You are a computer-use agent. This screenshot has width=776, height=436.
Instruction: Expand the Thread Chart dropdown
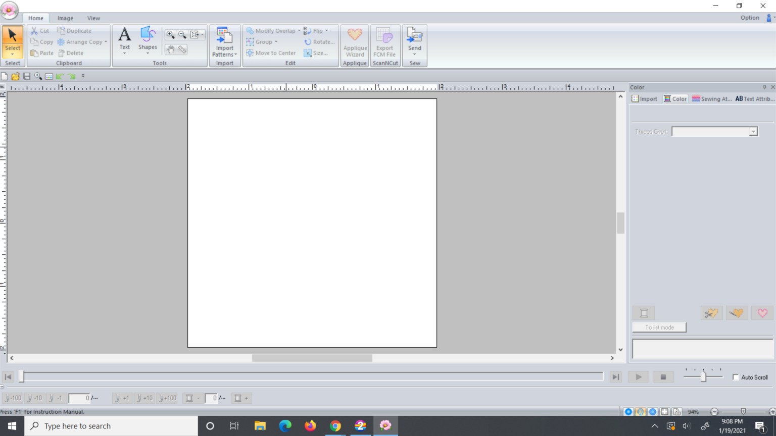pos(753,132)
